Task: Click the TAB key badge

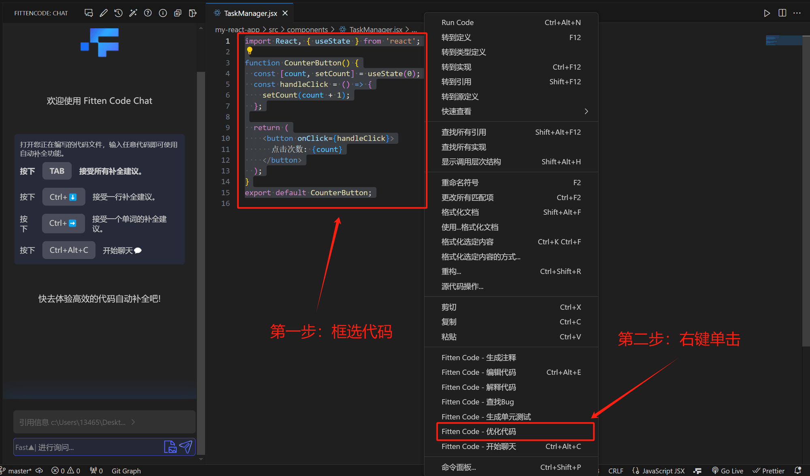Action: click(57, 171)
